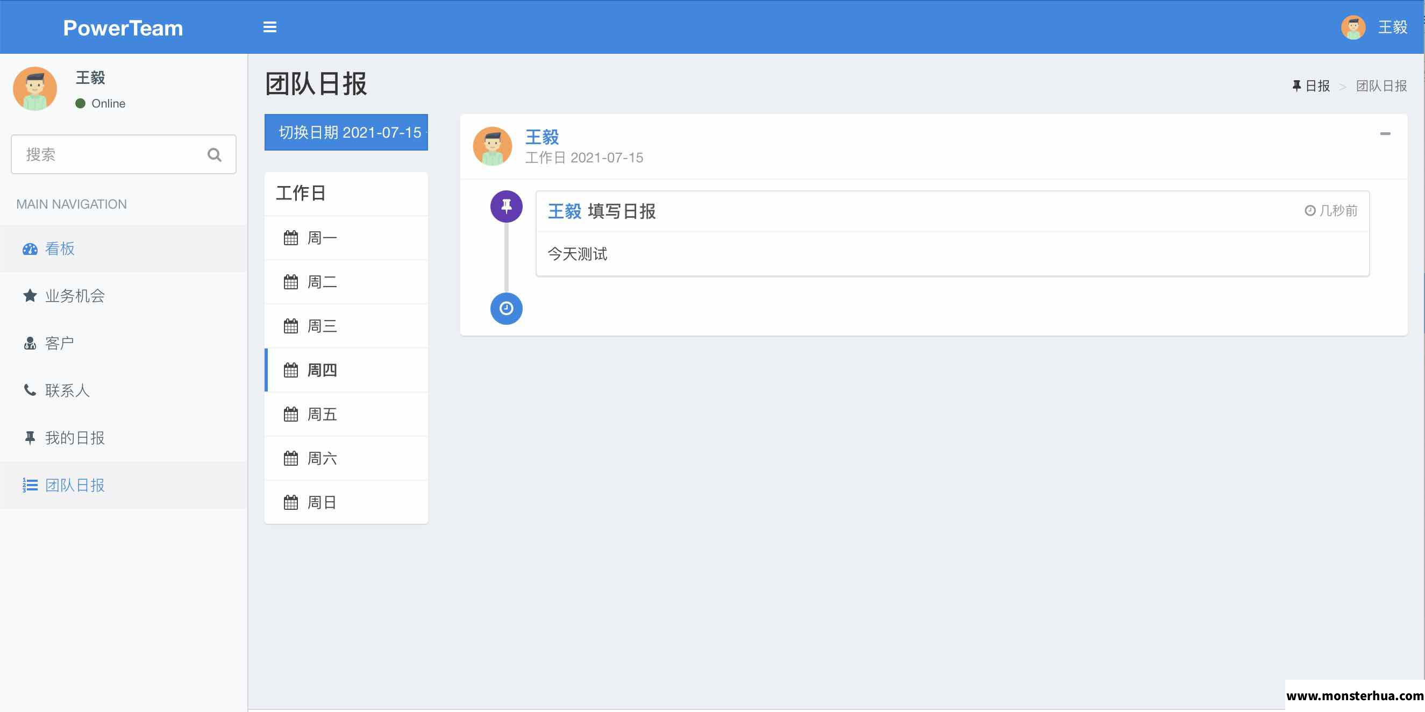Image resolution: width=1425 pixels, height=712 pixels.
Task: Open 联系人 menu item
Action: [x=123, y=390]
